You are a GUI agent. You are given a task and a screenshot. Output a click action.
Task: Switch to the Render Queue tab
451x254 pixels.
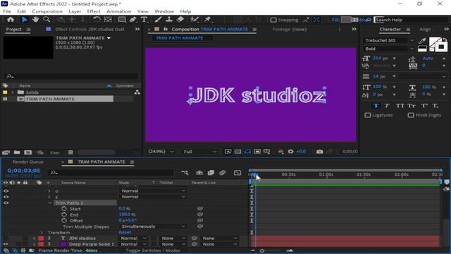coord(28,162)
